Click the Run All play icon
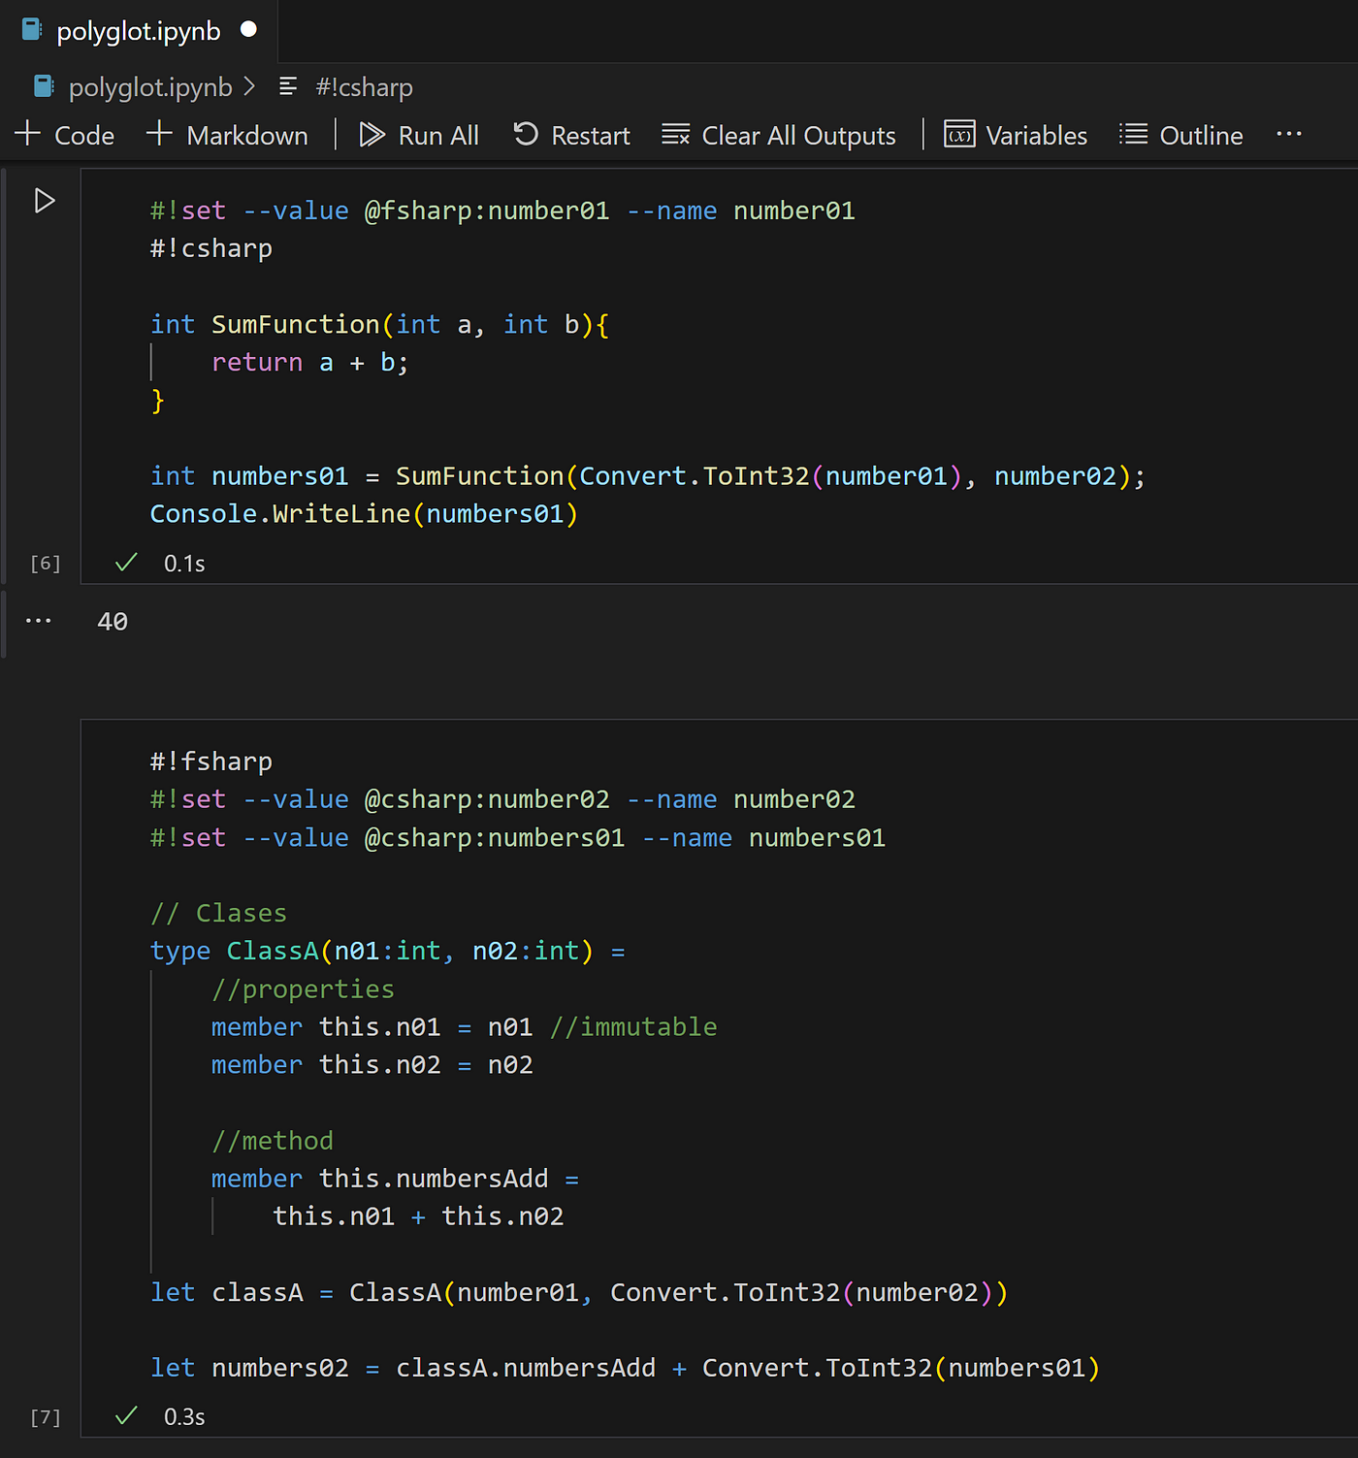The width and height of the screenshot is (1358, 1458). coord(372,135)
